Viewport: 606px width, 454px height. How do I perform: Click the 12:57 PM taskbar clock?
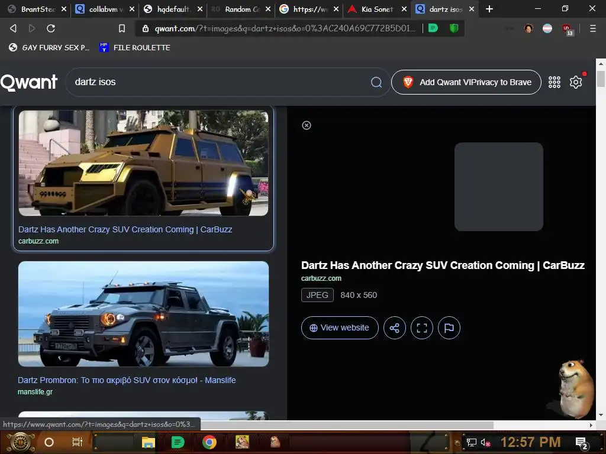click(x=530, y=442)
